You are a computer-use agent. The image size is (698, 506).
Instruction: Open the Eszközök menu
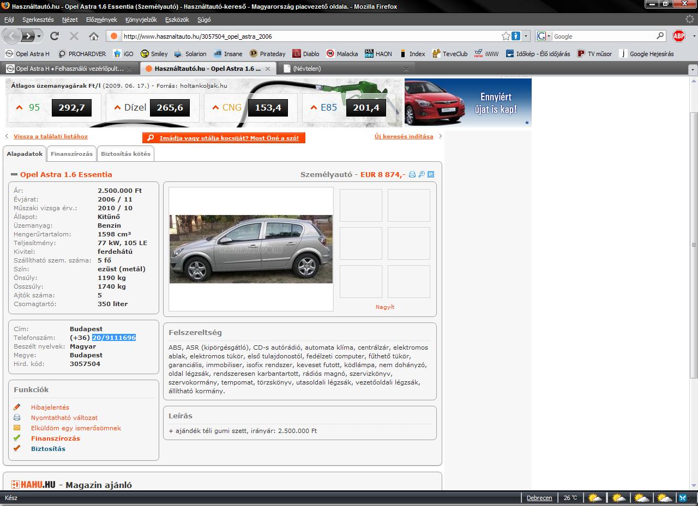[x=177, y=20]
